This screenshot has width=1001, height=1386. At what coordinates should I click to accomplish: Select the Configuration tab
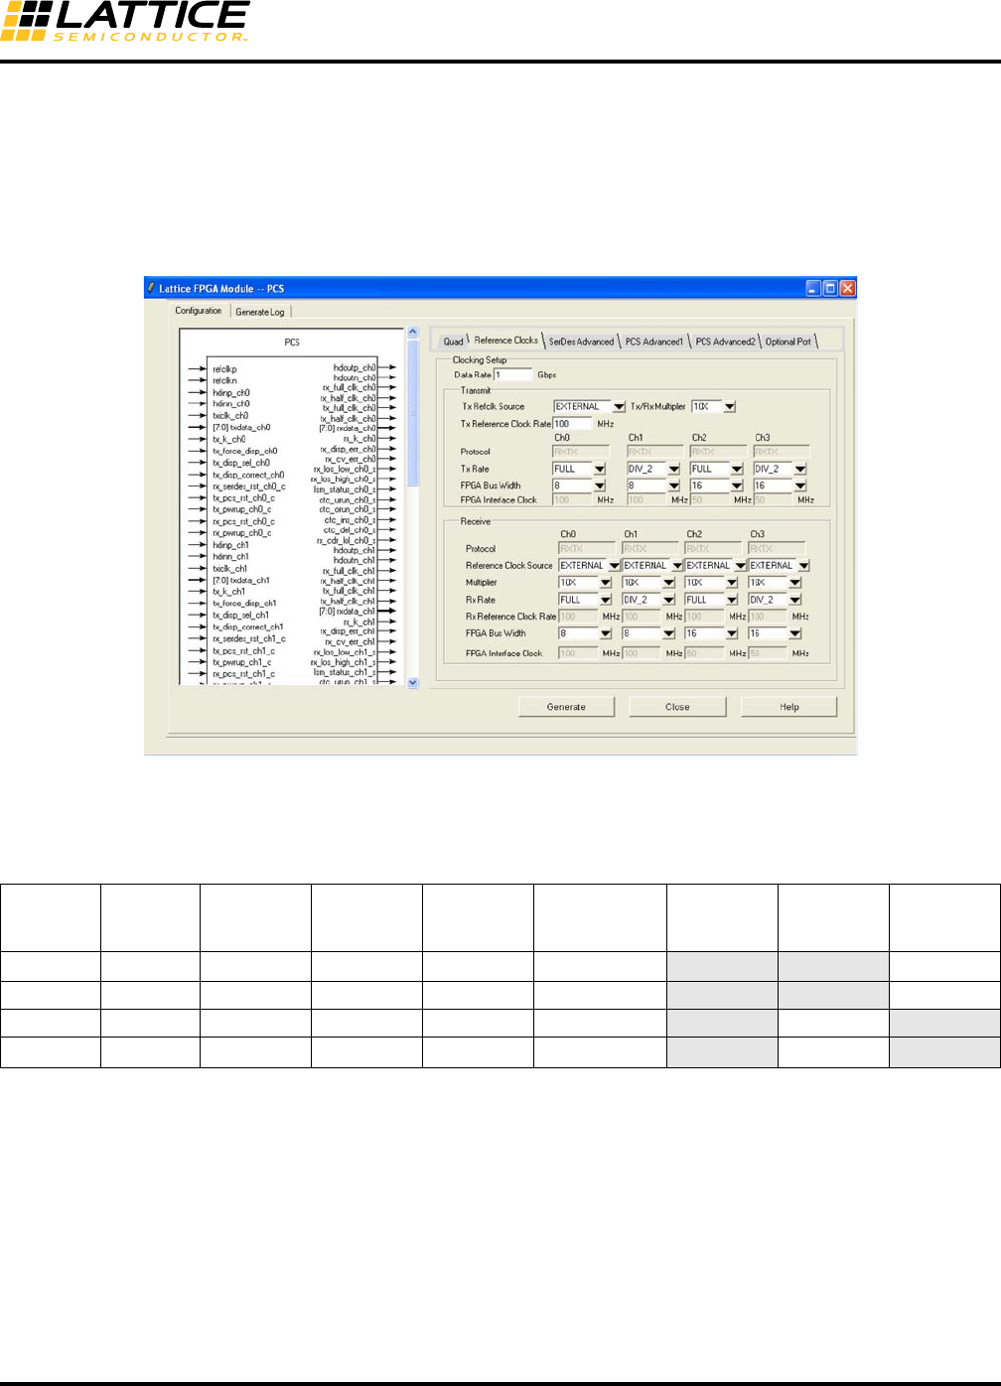199,311
